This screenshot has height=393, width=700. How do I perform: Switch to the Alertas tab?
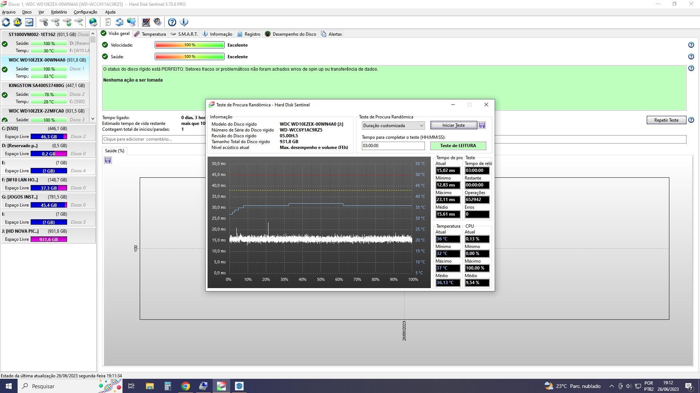[x=332, y=34]
